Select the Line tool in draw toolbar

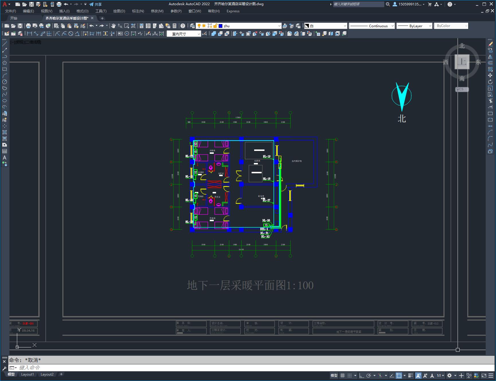point(5,44)
